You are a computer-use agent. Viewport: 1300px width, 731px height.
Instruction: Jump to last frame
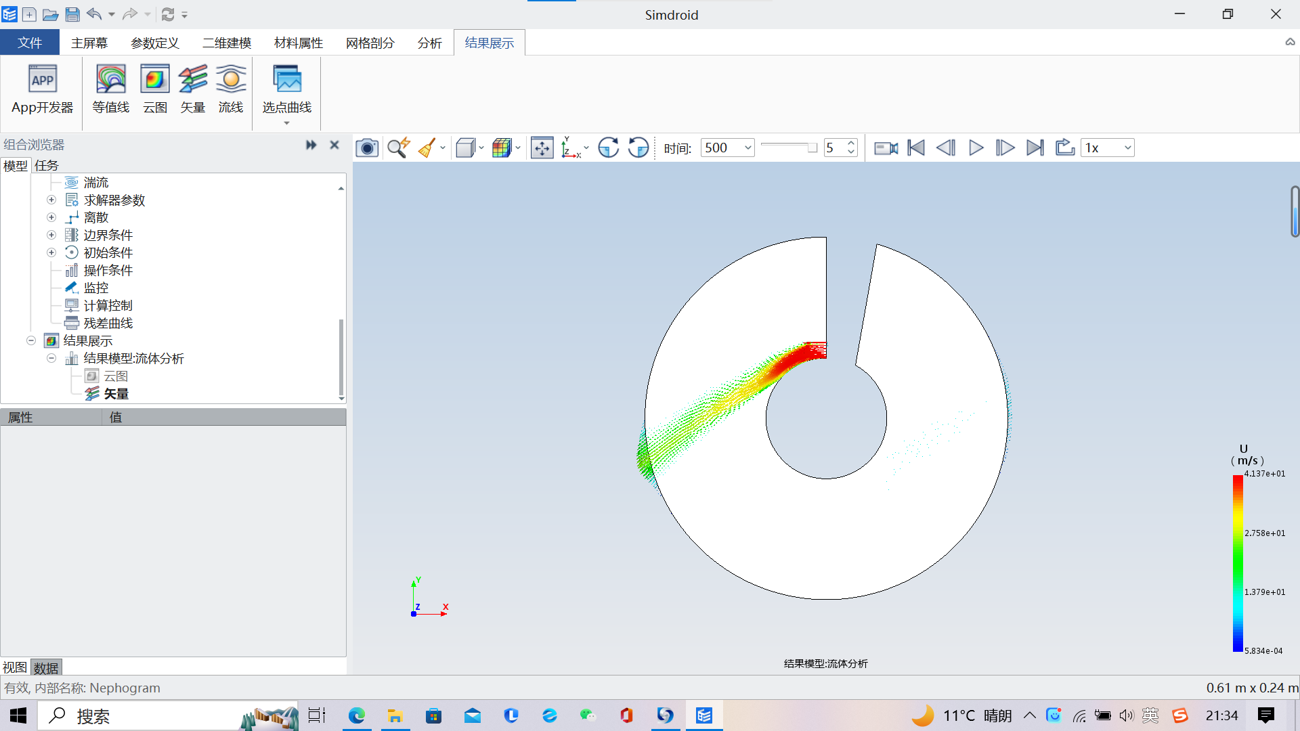[1035, 148]
